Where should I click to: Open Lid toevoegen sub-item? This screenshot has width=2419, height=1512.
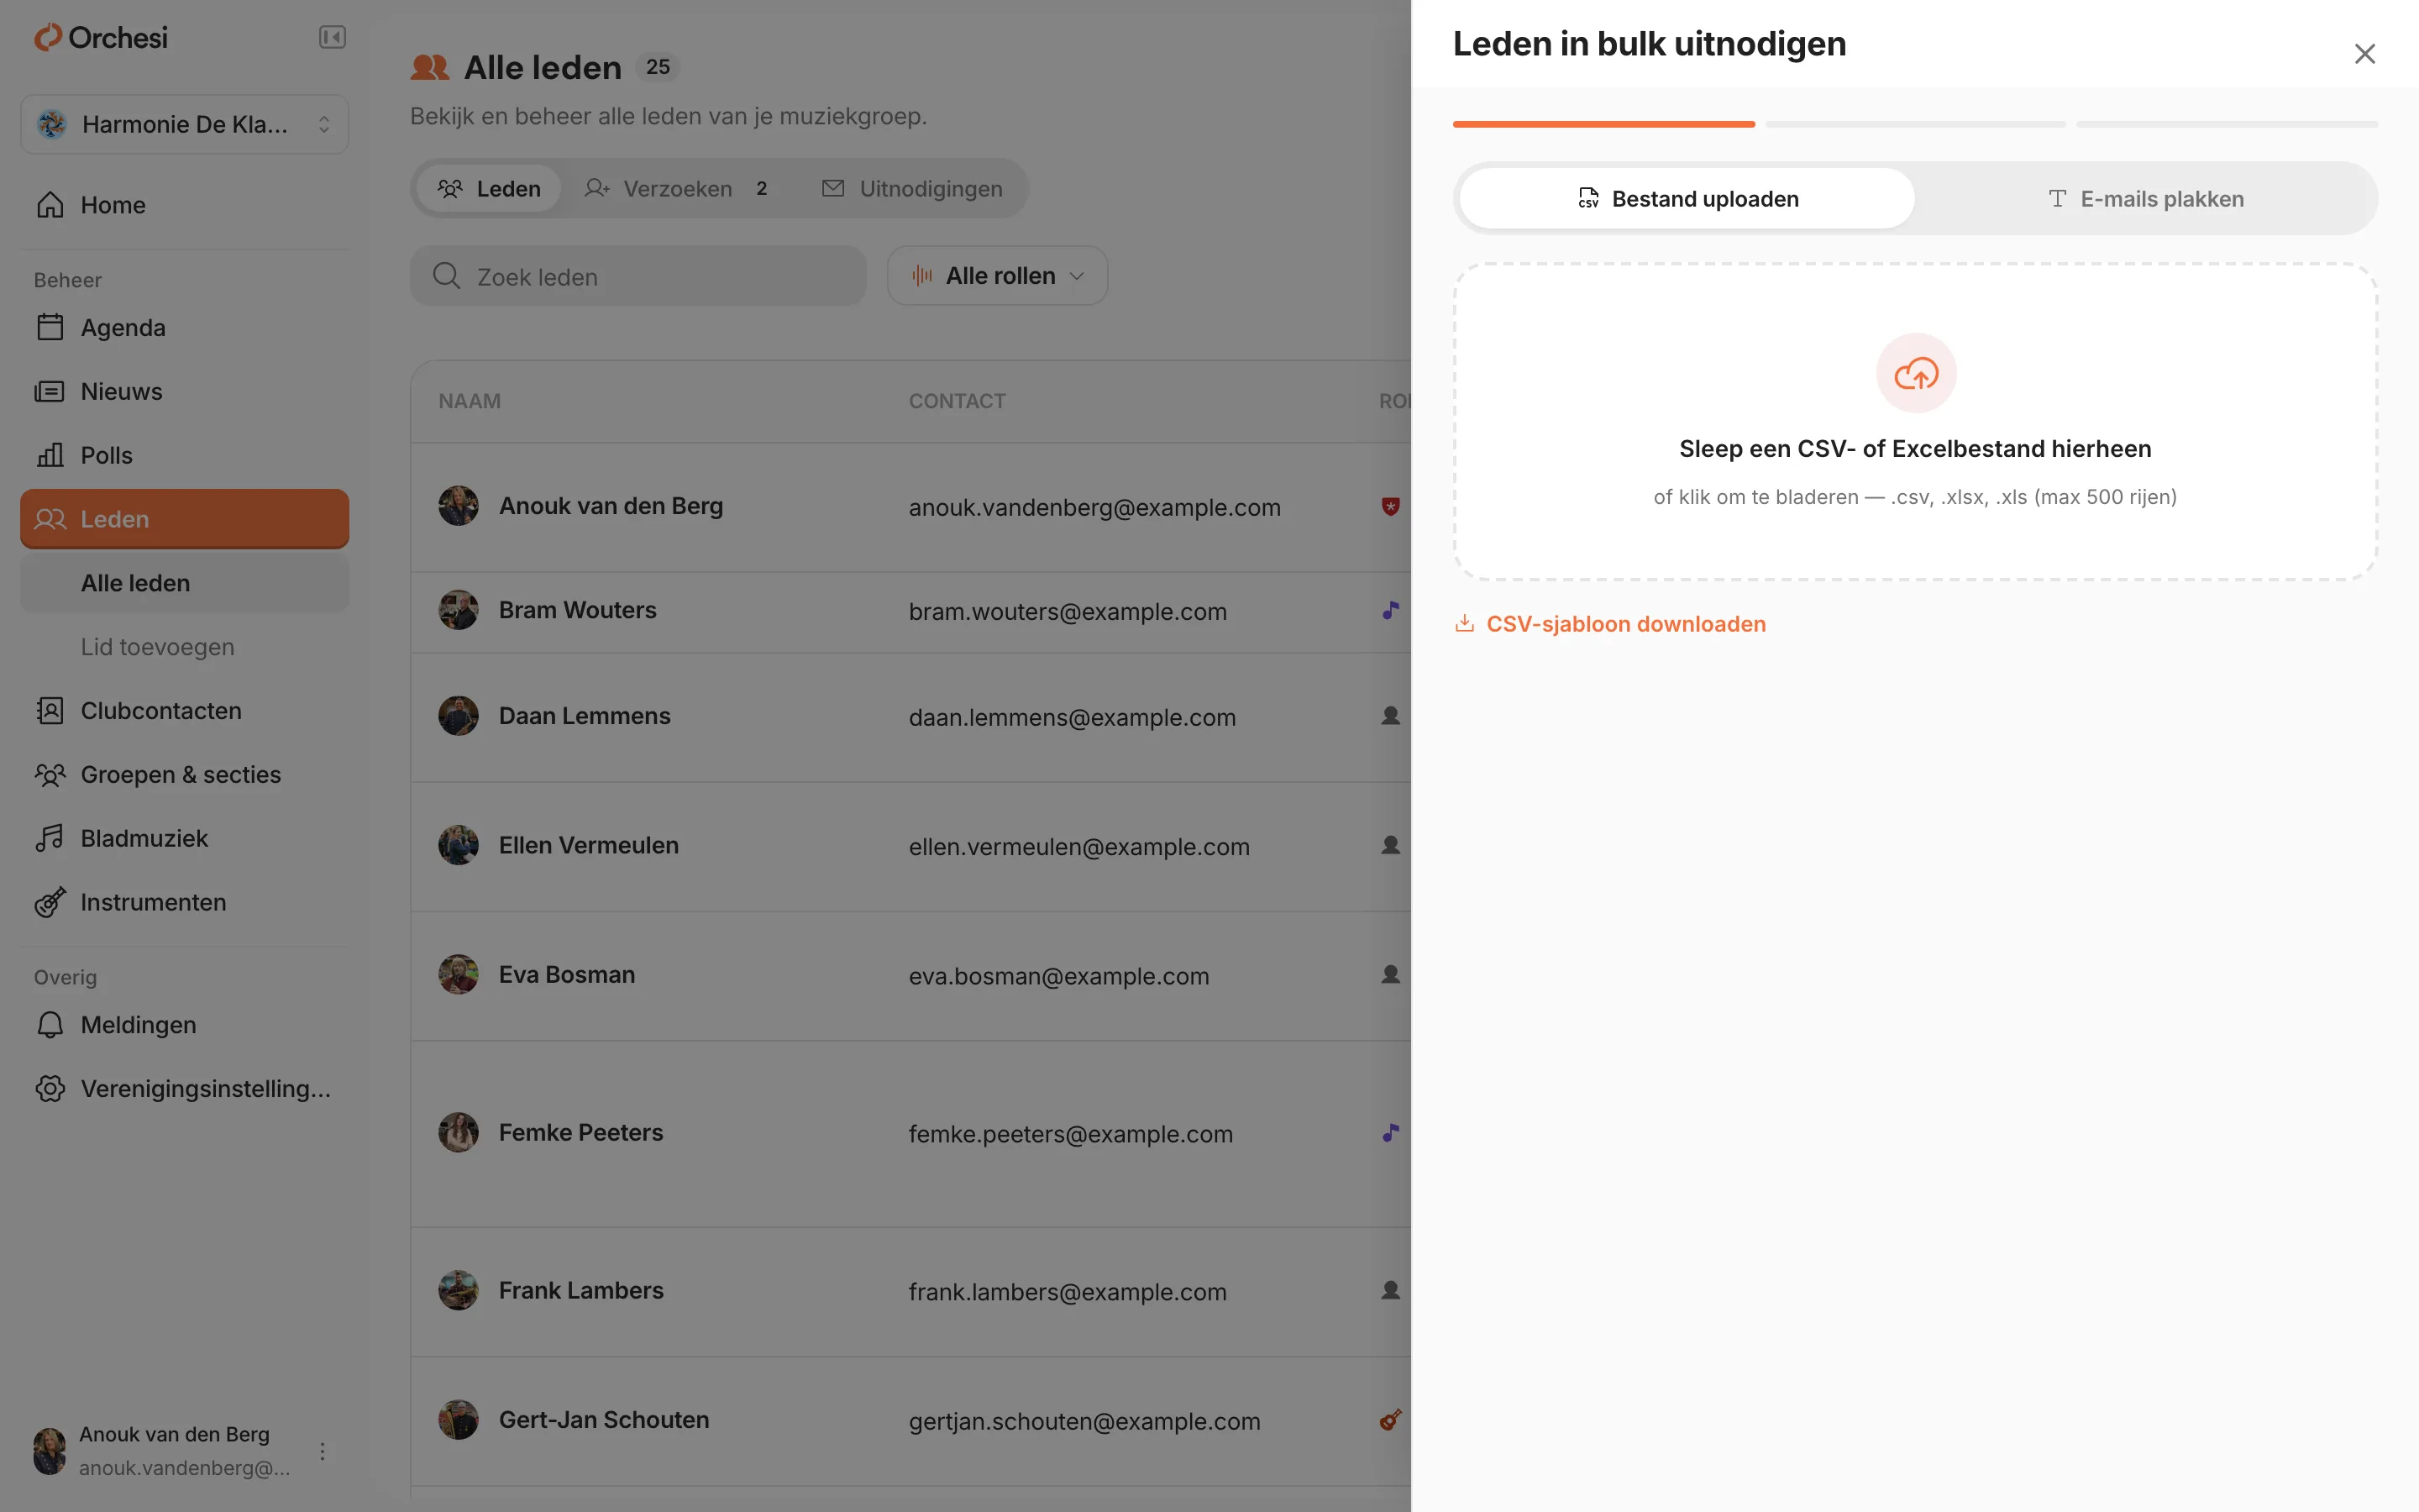(185, 647)
